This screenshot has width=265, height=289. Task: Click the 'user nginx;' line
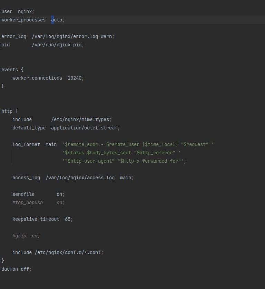pyautogui.click(x=18, y=12)
